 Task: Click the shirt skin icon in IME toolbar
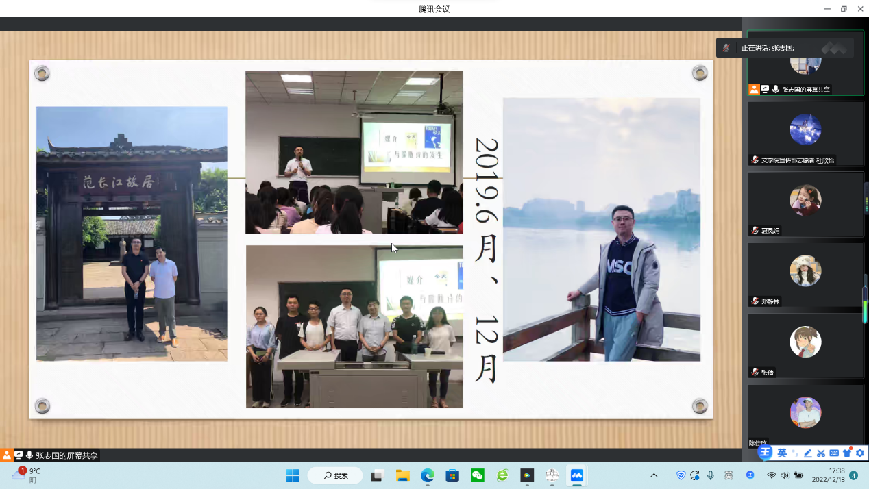847,453
